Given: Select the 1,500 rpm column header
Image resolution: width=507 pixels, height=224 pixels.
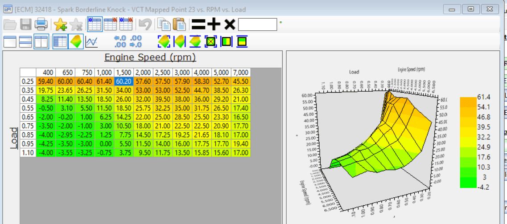Looking at the screenshot, I should coord(124,72).
